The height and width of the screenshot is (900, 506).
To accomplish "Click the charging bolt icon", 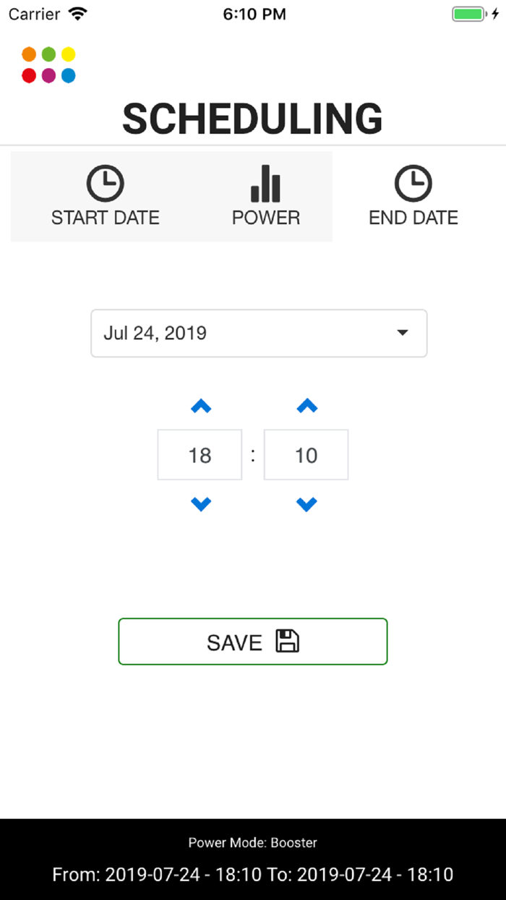I will 494,12.
